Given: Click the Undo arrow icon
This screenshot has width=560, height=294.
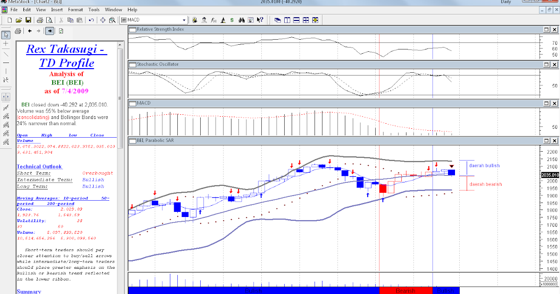Looking at the screenshot, I should (91, 20).
